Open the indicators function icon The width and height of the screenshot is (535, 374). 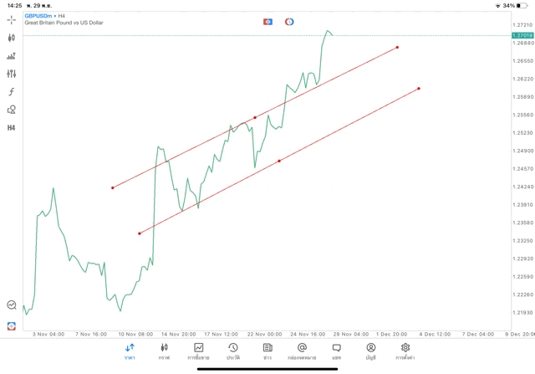coord(12,91)
